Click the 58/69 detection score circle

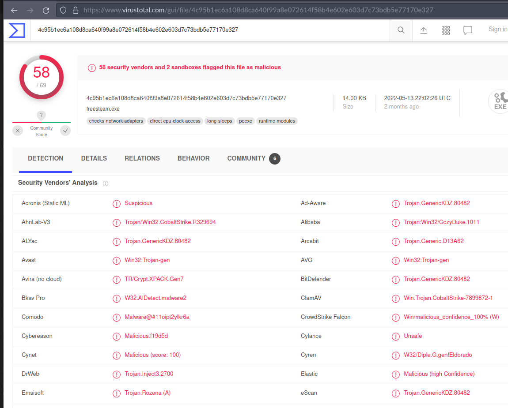(x=42, y=77)
